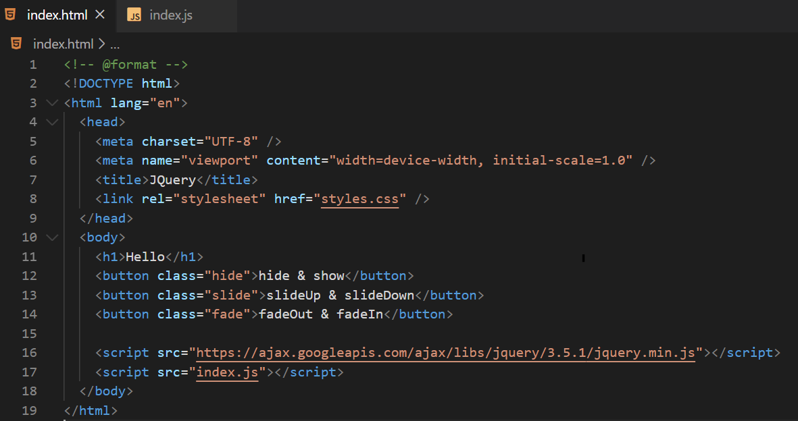Click the "width=device-width, initial-scale=1.0" content value

[x=480, y=161]
